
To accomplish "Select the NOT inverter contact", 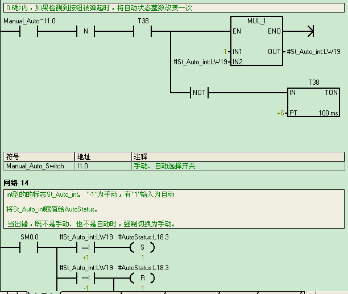I will pyautogui.click(x=199, y=93).
